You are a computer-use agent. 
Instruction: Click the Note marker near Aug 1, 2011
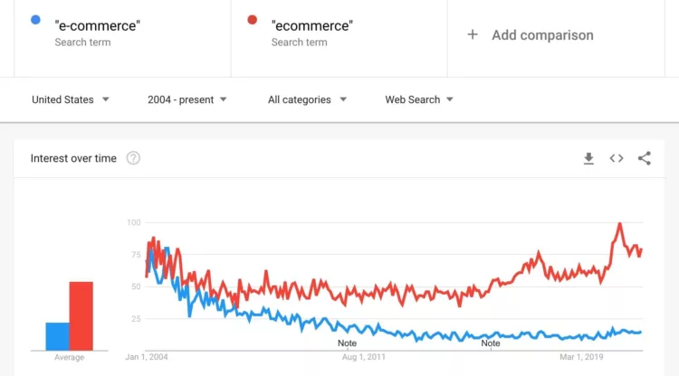pyautogui.click(x=347, y=343)
